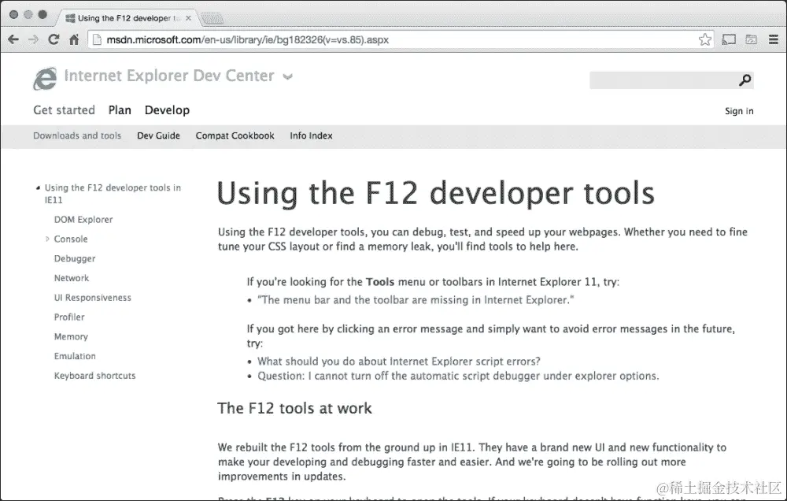The width and height of the screenshot is (787, 501).
Task: Open the Debugger sidebar link
Action: point(75,259)
